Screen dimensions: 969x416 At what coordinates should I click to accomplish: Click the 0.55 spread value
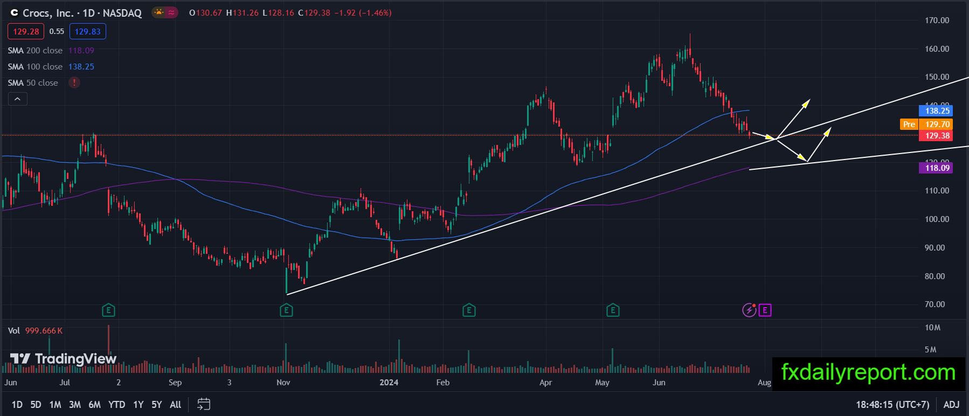[57, 31]
